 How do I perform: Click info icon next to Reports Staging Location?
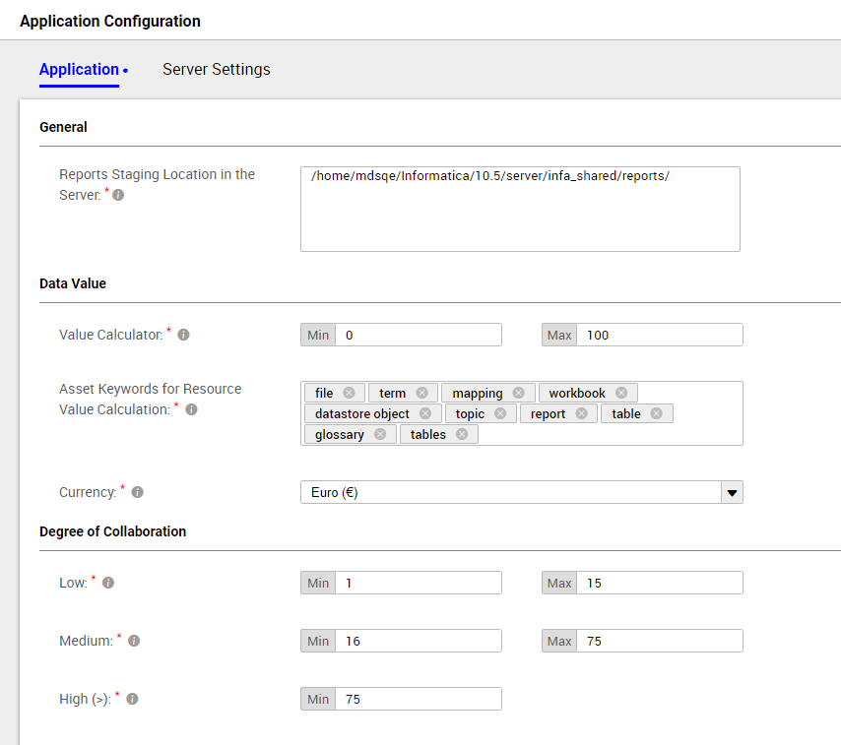(x=118, y=195)
